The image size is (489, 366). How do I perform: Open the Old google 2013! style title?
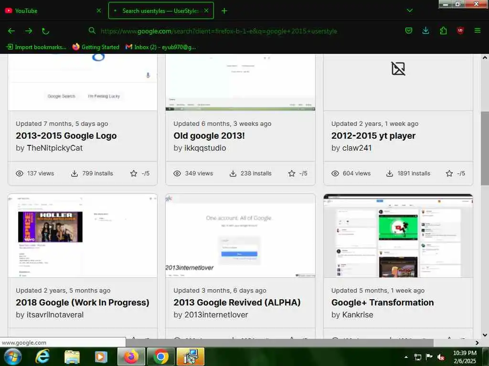(209, 136)
